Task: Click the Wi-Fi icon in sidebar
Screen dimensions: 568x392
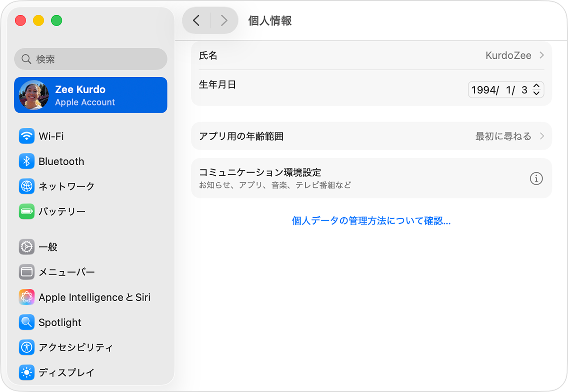Action: [x=27, y=136]
